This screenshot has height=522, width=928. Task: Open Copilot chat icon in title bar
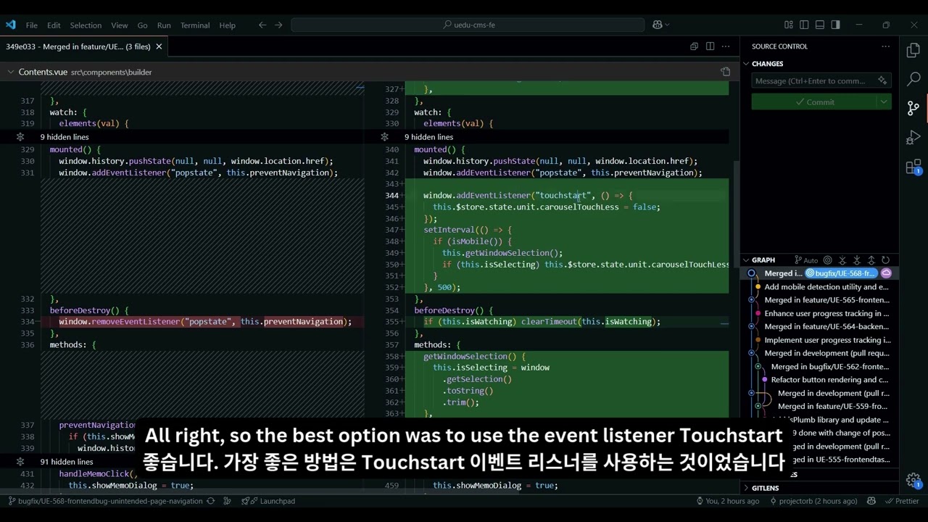658,25
